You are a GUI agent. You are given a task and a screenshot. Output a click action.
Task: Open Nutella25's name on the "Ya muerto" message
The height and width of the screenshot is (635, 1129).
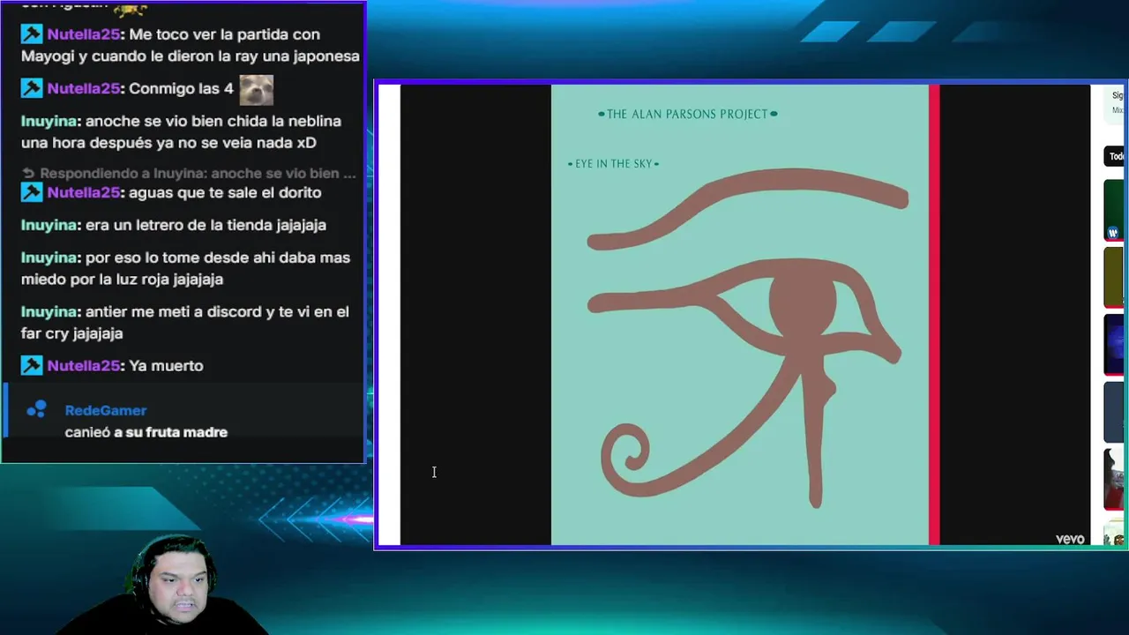click(84, 365)
